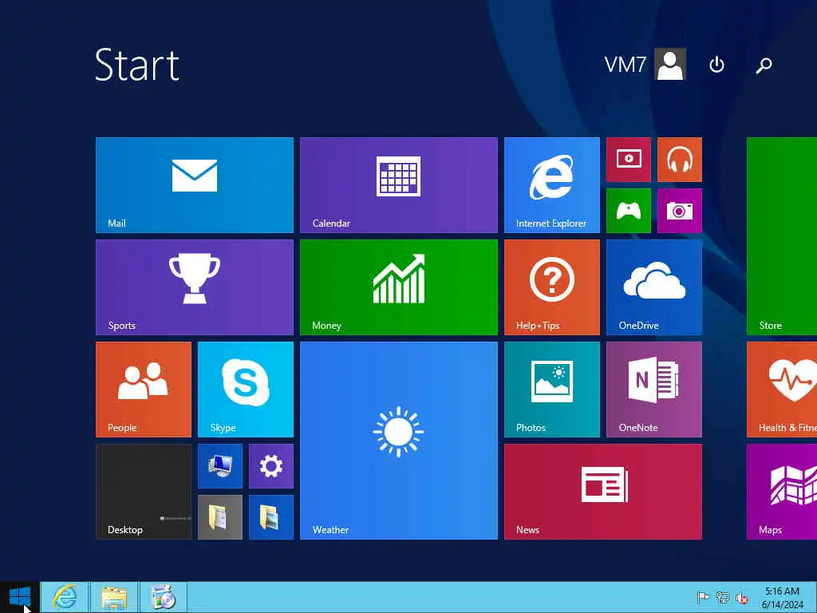Open the People tile
The height and width of the screenshot is (613, 817).
[144, 390]
